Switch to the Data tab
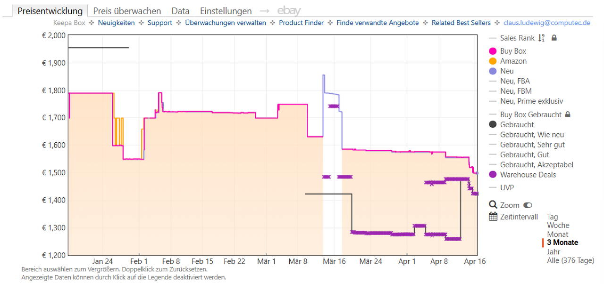 coord(181,11)
